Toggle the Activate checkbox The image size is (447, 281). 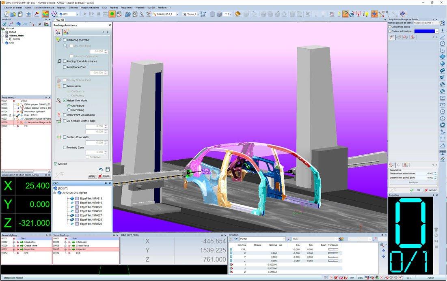point(56,164)
